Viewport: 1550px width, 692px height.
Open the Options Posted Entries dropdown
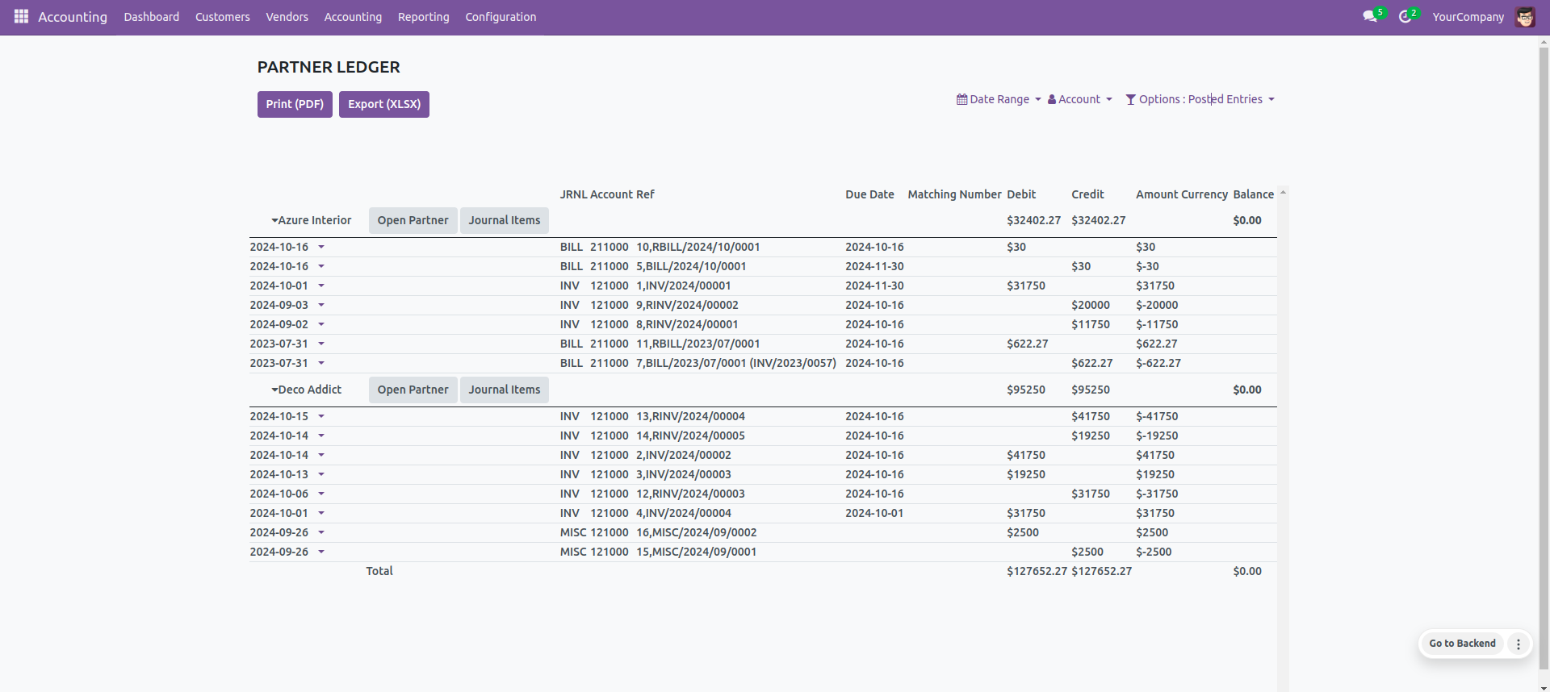[x=1200, y=99]
